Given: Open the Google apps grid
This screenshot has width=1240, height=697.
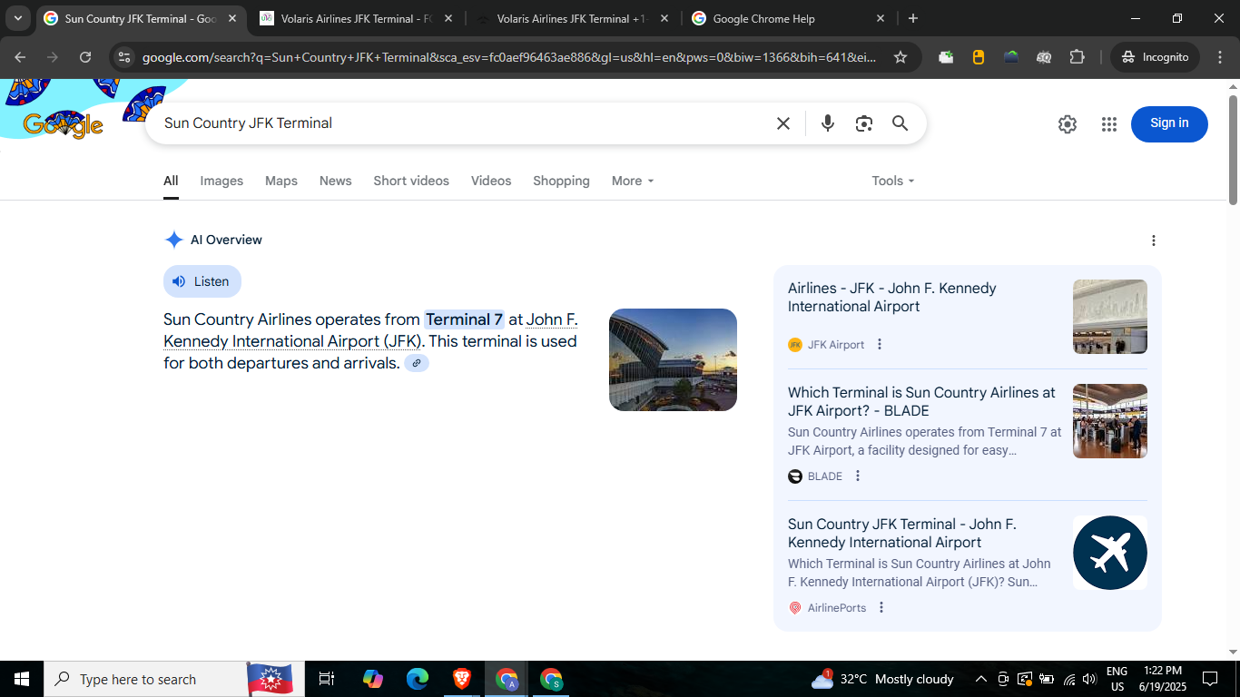Looking at the screenshot, I should pyautogui.click(x=1109, y=124).
